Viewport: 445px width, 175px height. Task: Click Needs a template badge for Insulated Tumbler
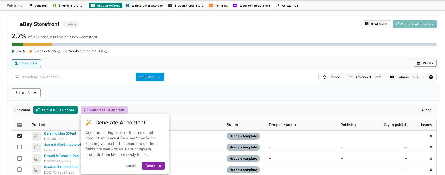[x=243, y=170]
